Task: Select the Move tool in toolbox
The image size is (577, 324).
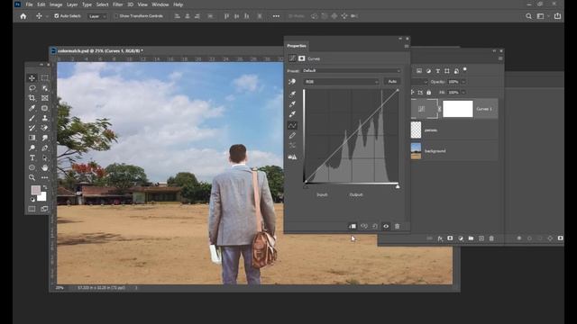Action: click(x=32, y=78)
